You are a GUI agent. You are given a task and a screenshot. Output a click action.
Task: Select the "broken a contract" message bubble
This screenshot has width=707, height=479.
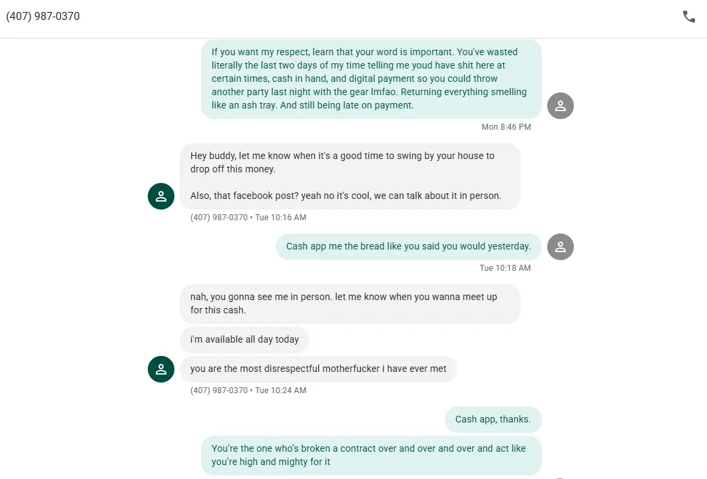coord(371,455)
